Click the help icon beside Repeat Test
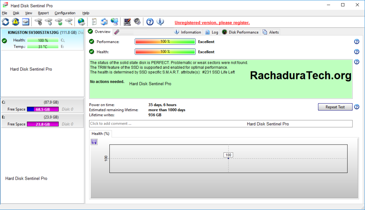The width and height of the screenshot is (365, 210). (356, 107)
